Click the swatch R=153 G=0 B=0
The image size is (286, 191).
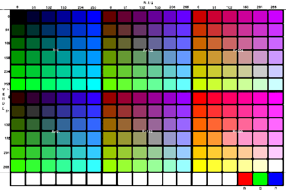(x=110, y=98)
